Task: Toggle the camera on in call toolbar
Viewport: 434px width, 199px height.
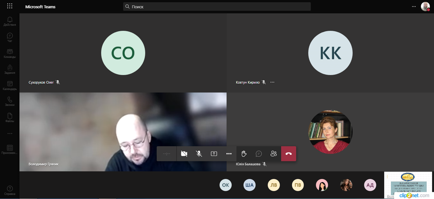Action: [x=184, y=154]
